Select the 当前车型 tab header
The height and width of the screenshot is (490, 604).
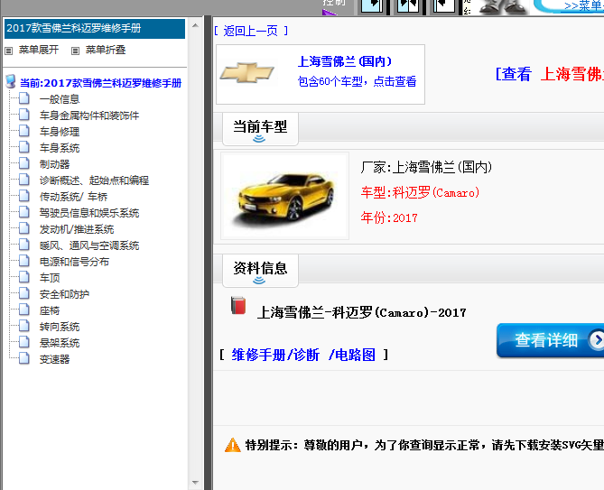[260, 129]
